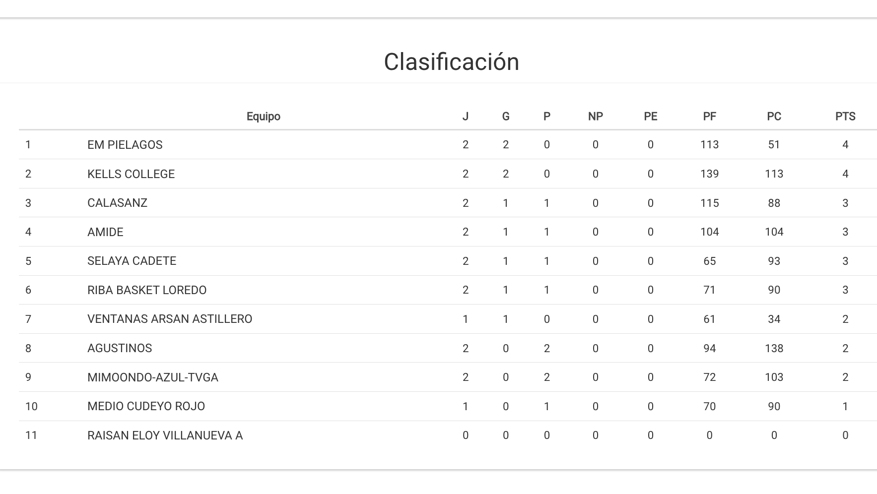Open the KELLS COLLEGE team entry
The height and width of the screenshot is (494, 877).
click(131, 174)
